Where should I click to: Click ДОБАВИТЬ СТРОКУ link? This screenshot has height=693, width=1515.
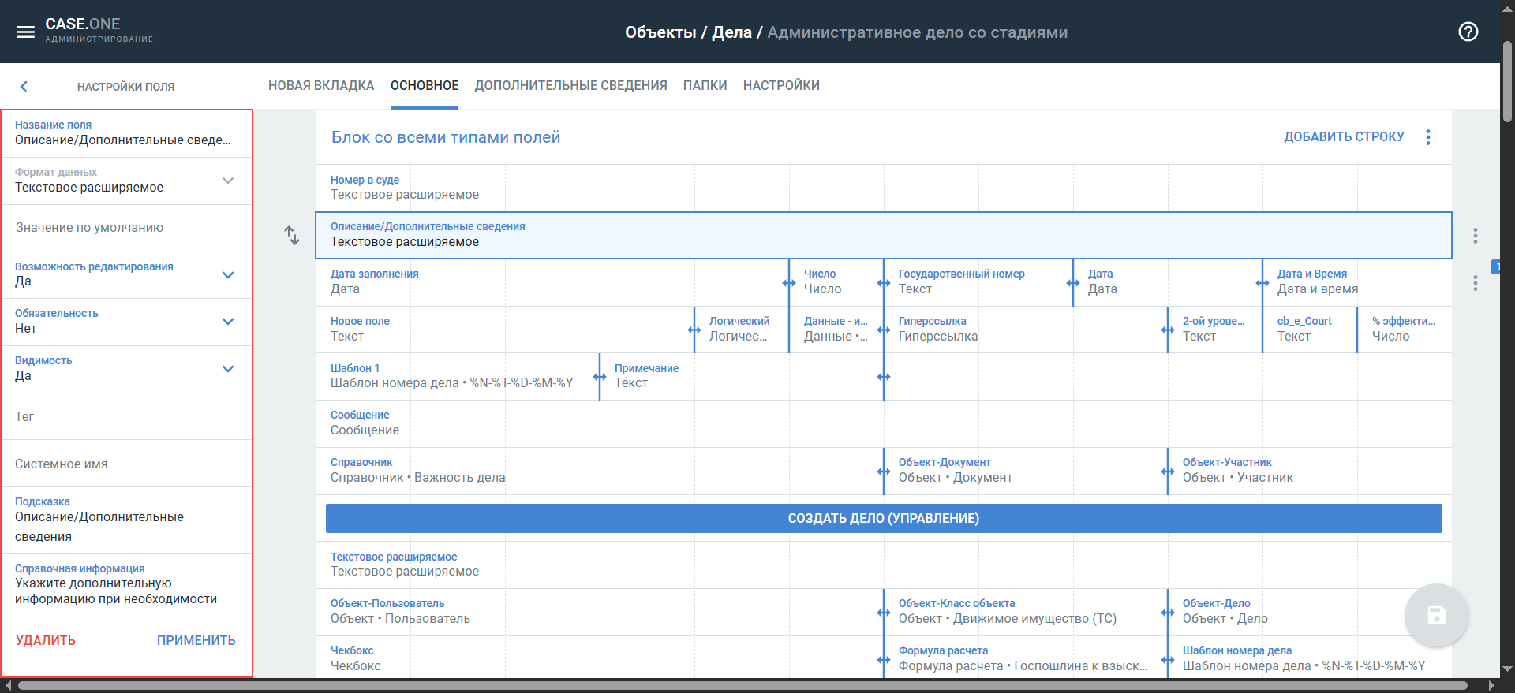pyautogui.click(x=1343, y=137)
